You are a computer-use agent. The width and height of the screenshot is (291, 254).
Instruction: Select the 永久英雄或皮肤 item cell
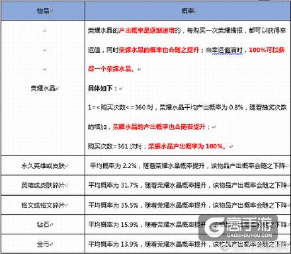43,165
